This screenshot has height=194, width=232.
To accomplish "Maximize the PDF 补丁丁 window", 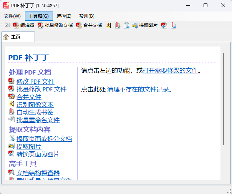I will 205,6.
